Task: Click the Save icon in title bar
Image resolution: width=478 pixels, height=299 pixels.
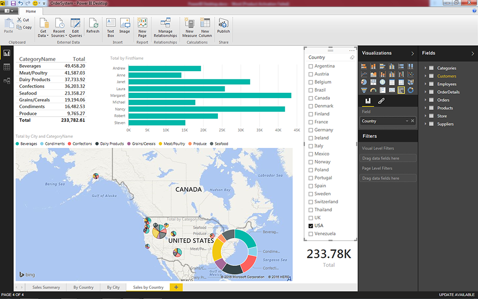Action: [13, 3]
